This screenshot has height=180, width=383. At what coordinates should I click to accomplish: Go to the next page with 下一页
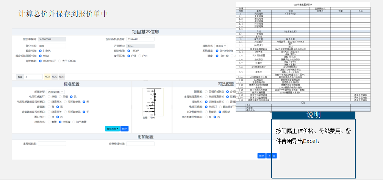pos(271,156)
